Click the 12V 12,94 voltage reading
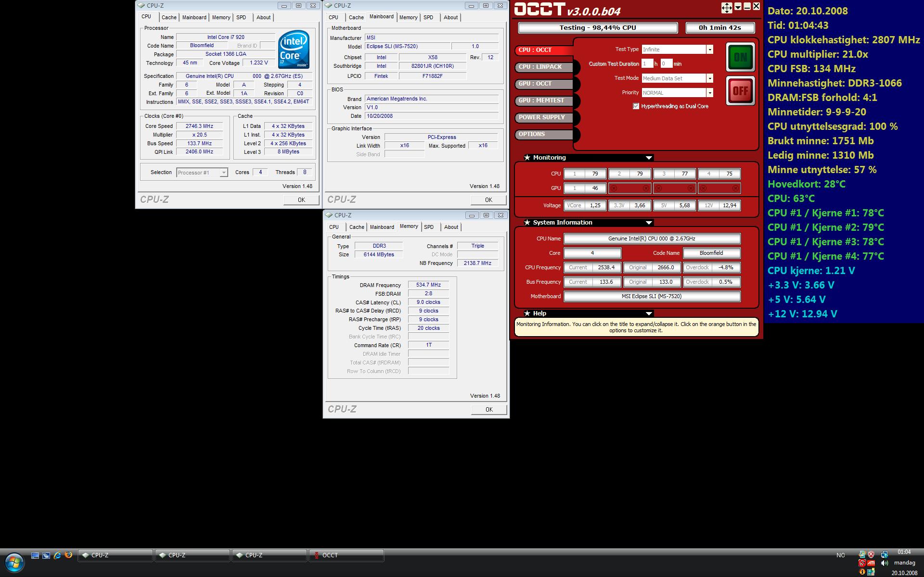Screen dimensions: 924x577 coord(719,206)
